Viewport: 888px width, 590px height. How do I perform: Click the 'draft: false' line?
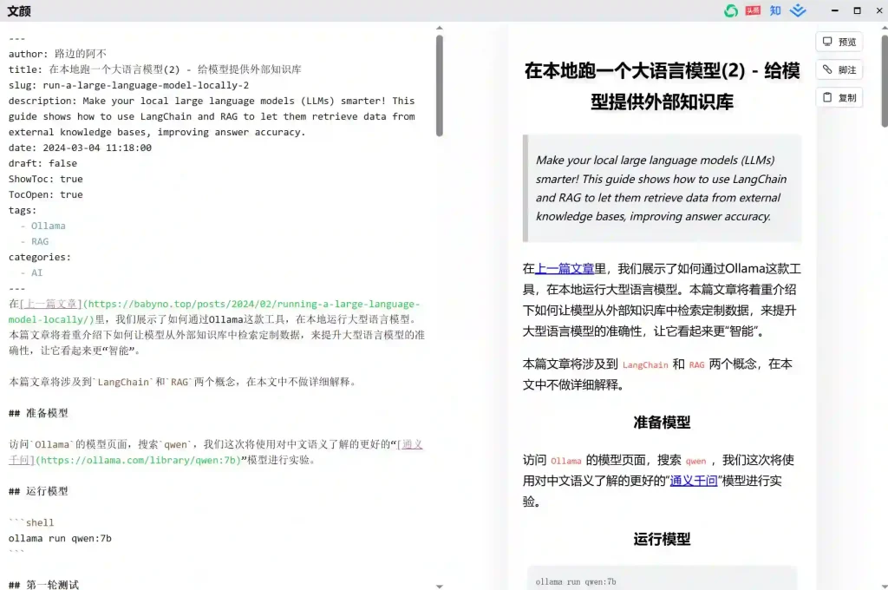tap(42, 163)
